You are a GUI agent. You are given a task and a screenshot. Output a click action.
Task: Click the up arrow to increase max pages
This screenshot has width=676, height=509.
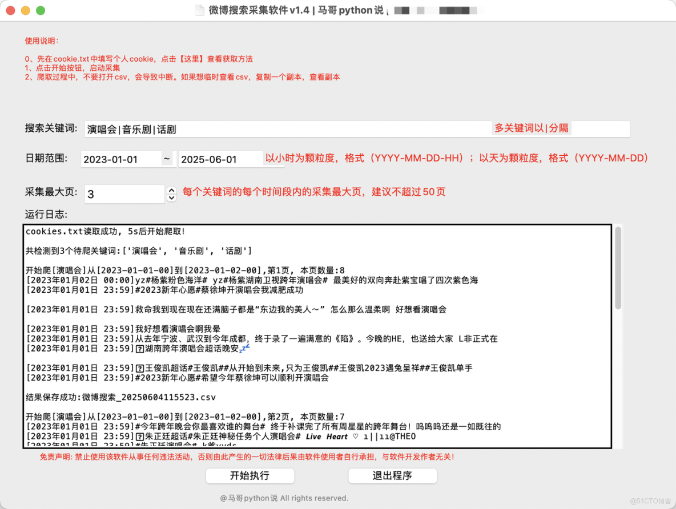[x=171, y=190]
